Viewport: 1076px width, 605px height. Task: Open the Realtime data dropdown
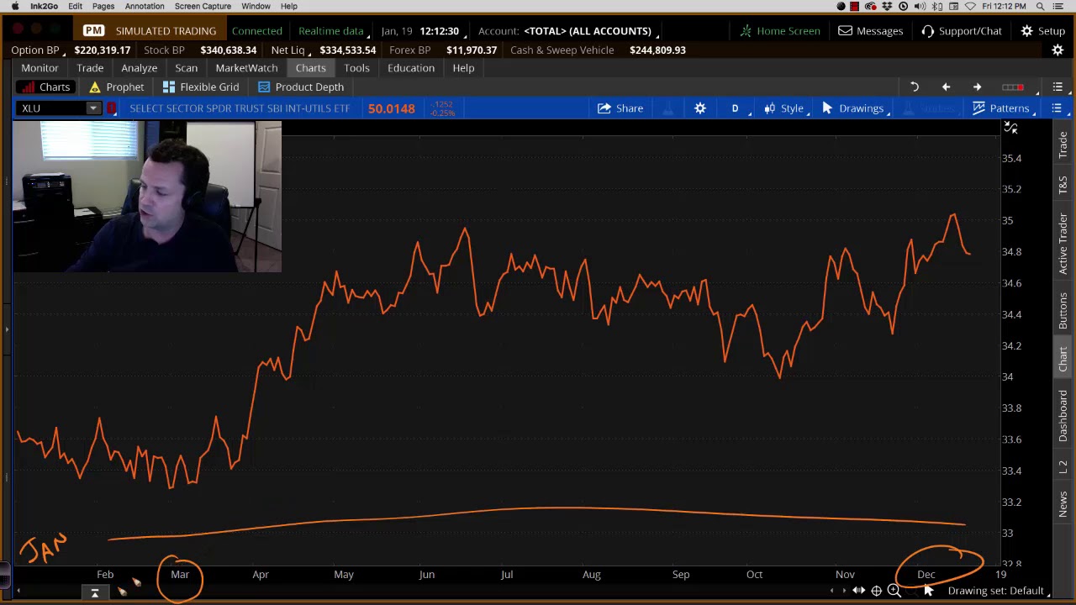tap(334, 31)
